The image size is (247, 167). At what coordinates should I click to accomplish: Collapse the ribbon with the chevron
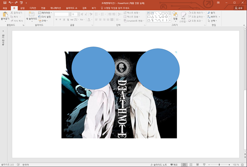[244, 25]
